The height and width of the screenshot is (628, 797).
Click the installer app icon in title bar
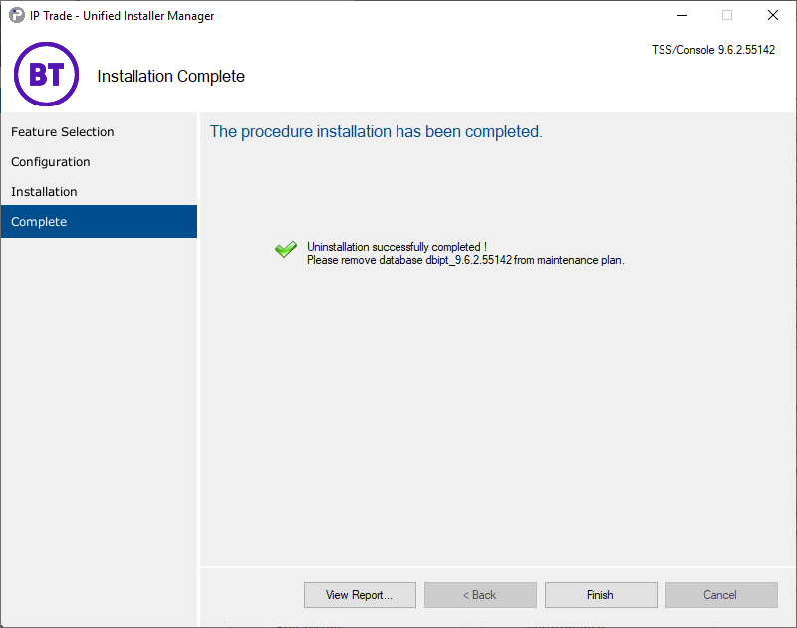[x=17, y=15]
